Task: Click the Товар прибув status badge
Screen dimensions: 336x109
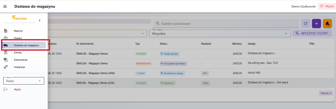Action: coord(170,54)
